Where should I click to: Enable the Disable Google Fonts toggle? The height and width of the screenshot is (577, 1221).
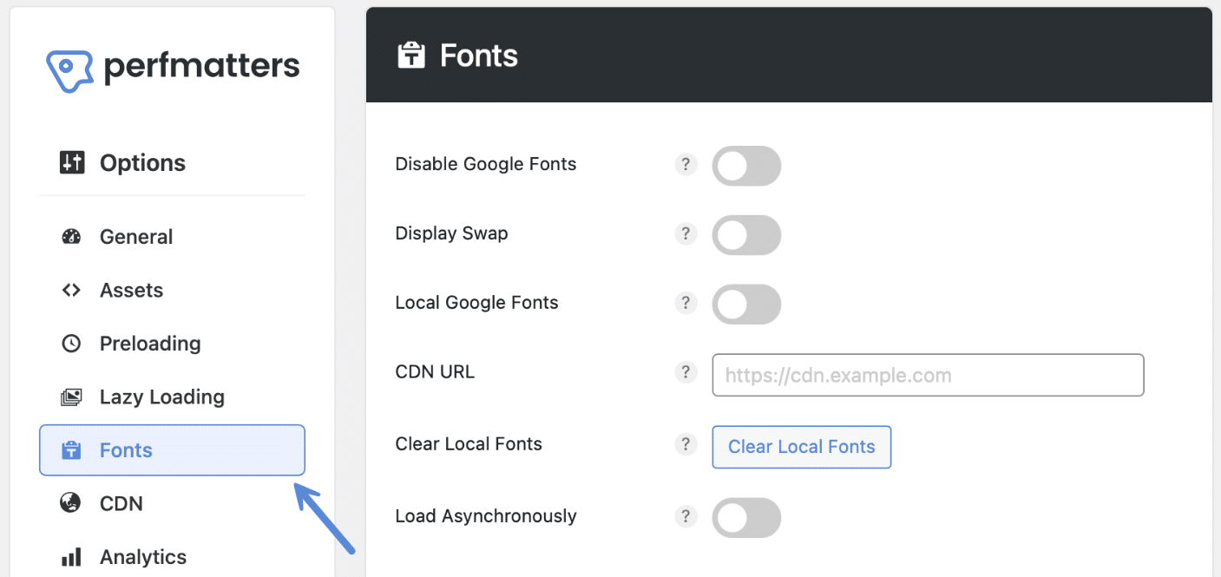pos(746,166)
